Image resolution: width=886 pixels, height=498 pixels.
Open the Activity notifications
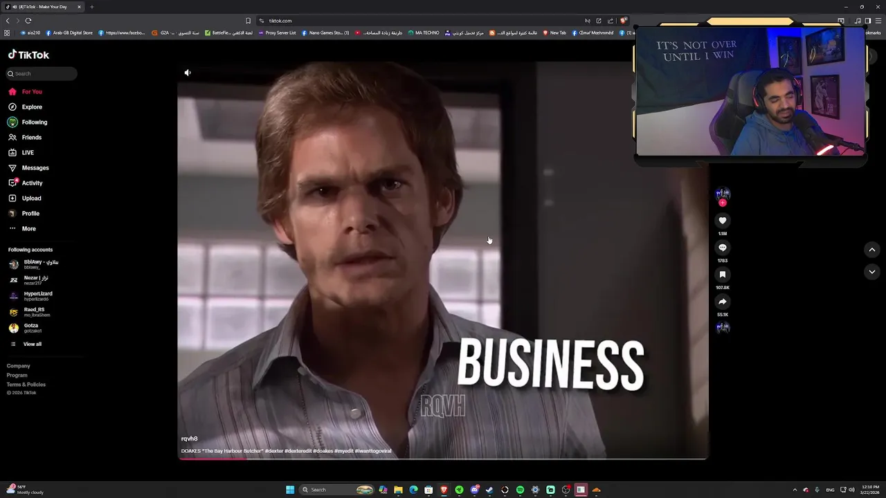pos(26,183)
